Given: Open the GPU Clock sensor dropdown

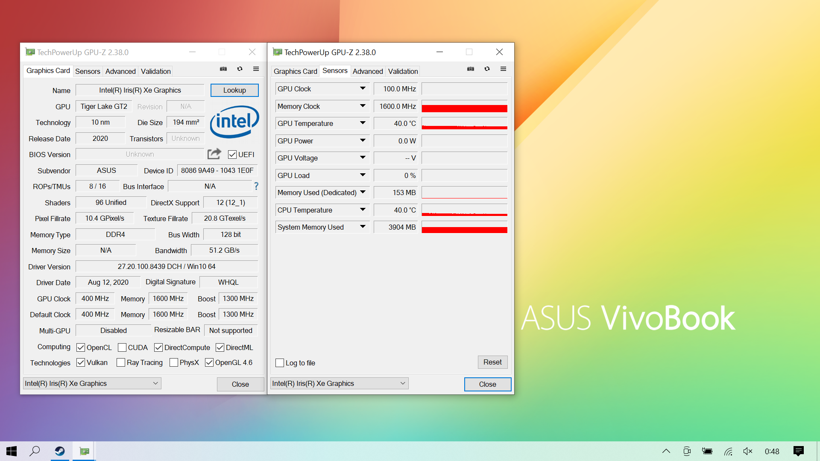Looking at the screenshot, I should pyautogui.click(x=363, y=88).
